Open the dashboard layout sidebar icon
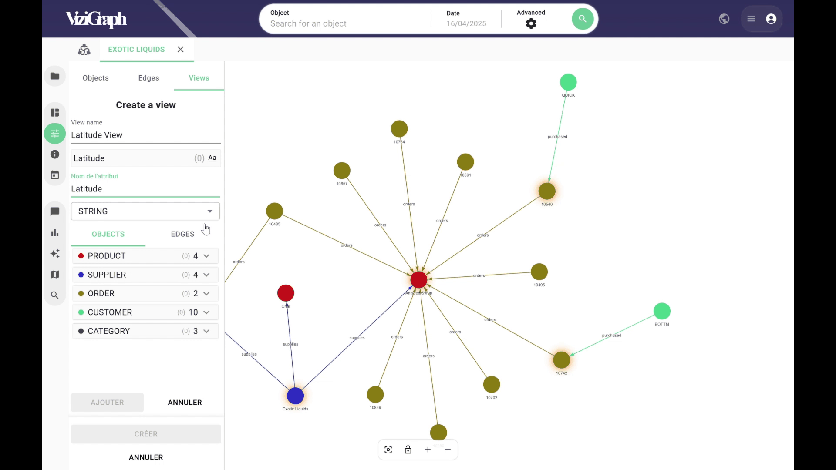Screen dimensions: 836x470 pos(55,113)
